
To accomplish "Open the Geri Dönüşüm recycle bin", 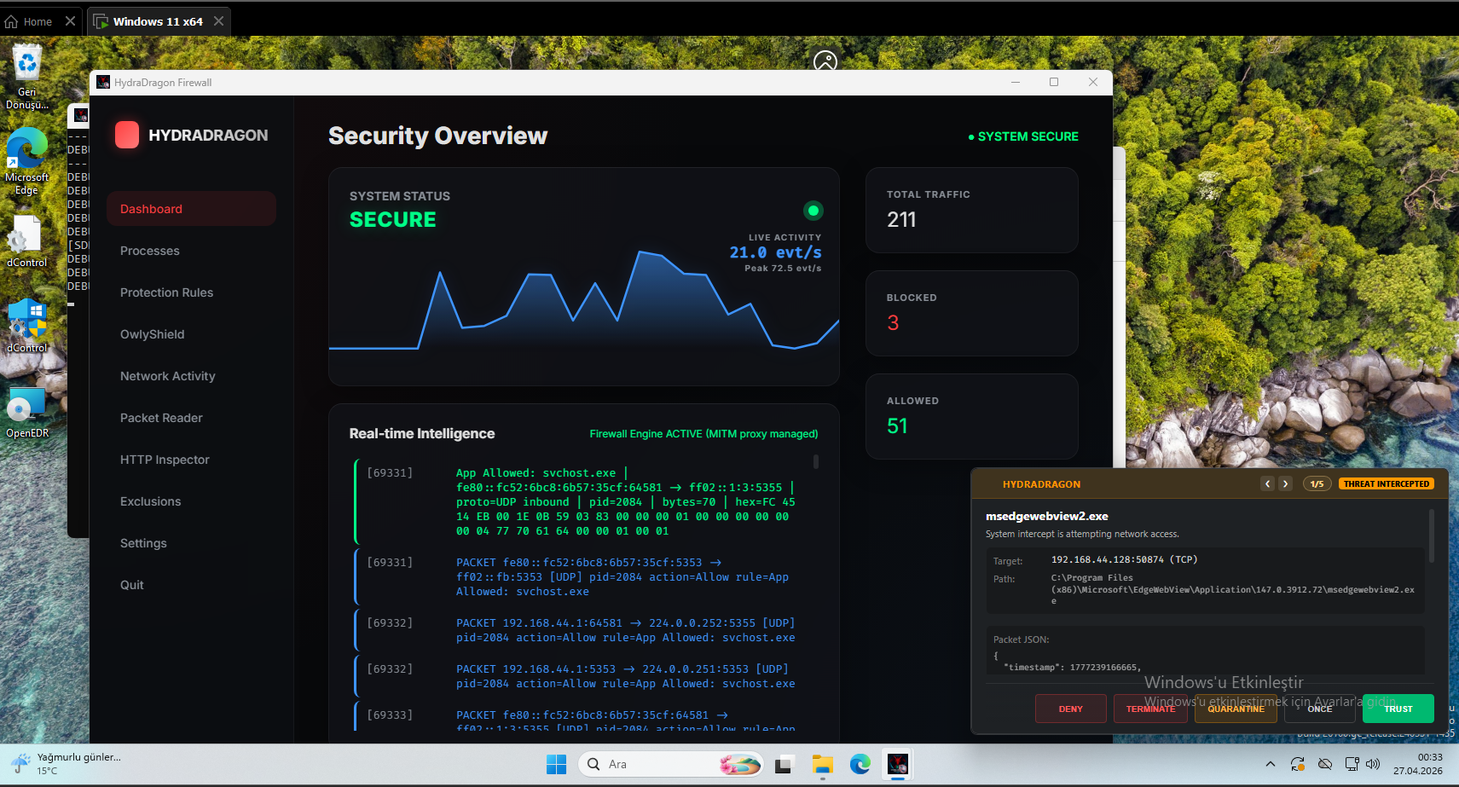I will click(x=26, y=63).
